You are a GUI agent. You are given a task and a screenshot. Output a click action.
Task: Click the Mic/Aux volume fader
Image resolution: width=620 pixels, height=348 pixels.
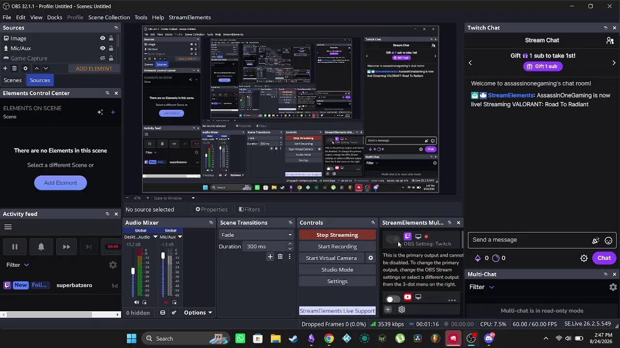pyautogui.click(x=163, y=255)
